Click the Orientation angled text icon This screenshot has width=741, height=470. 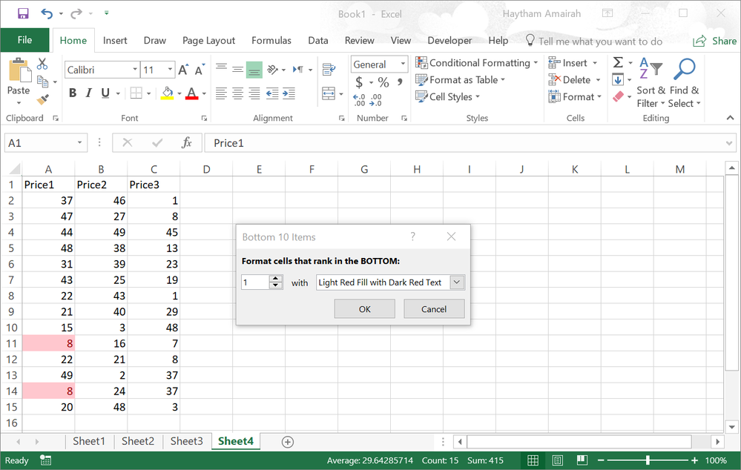273,70
